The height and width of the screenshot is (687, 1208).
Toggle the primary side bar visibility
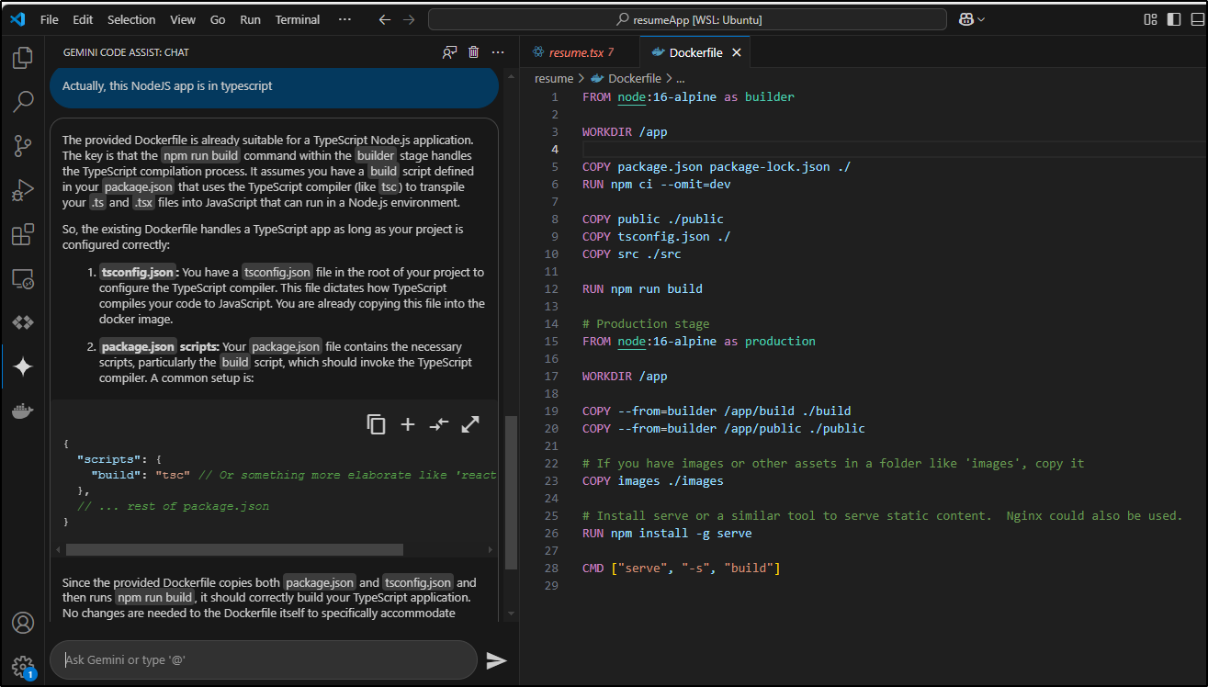(1174, 19)
